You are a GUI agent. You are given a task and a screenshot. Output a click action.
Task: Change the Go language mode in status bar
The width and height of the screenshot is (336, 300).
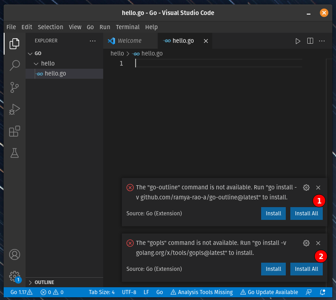(160, 292)
